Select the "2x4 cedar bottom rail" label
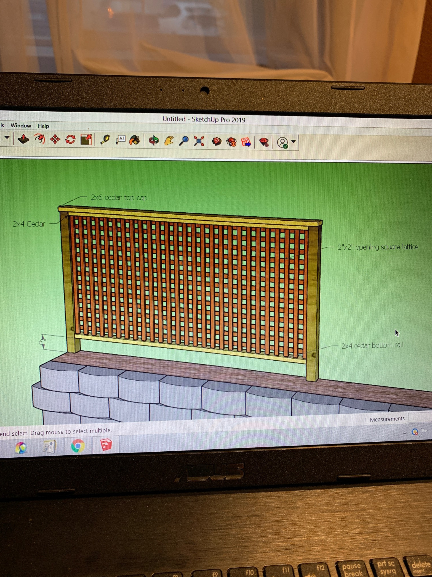The height and width of the screenshot is (577, 432). click(372, 345)
